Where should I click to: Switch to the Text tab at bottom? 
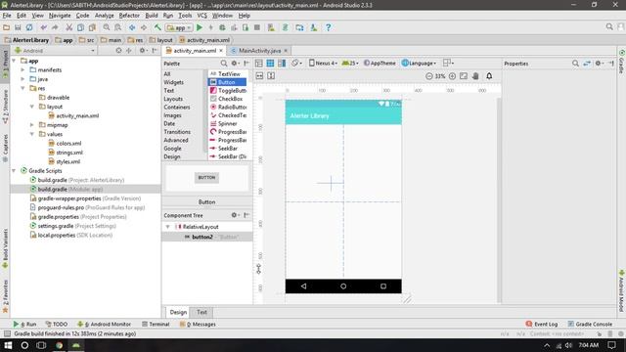pos(201,312)
